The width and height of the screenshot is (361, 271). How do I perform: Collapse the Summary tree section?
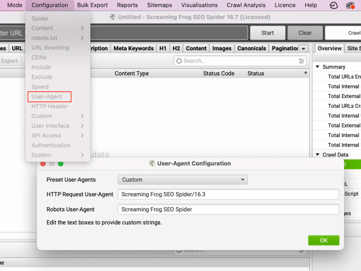(x=318, y=67)
